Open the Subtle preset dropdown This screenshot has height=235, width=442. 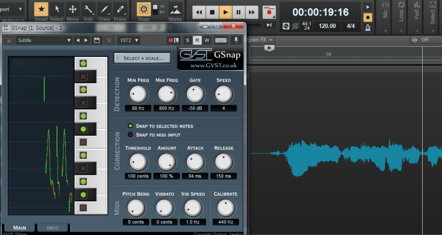[x=44, y=40]
